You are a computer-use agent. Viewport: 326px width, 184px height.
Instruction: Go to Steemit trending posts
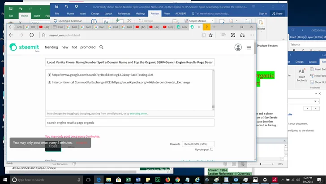point(51,47)
